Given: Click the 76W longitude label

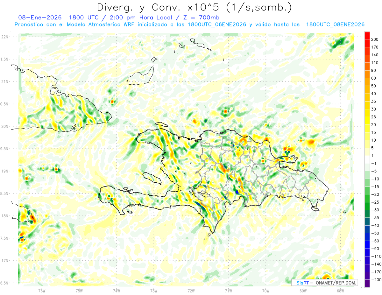Looking at the screenshot, I should point(42,290).
